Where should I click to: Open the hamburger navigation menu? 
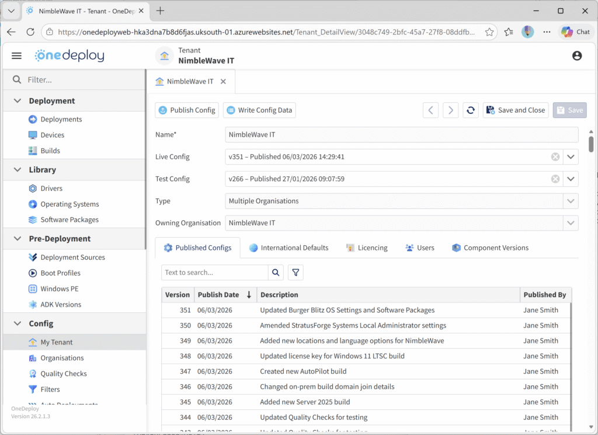(16, 55)
